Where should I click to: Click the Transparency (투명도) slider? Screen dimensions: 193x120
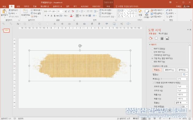(168, 79)
